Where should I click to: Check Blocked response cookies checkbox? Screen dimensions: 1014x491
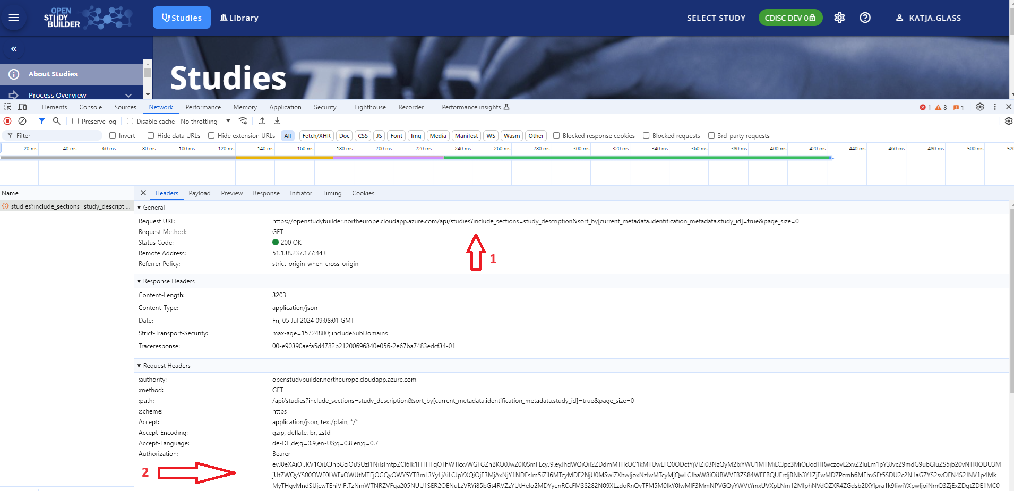[x=556, y=135]
